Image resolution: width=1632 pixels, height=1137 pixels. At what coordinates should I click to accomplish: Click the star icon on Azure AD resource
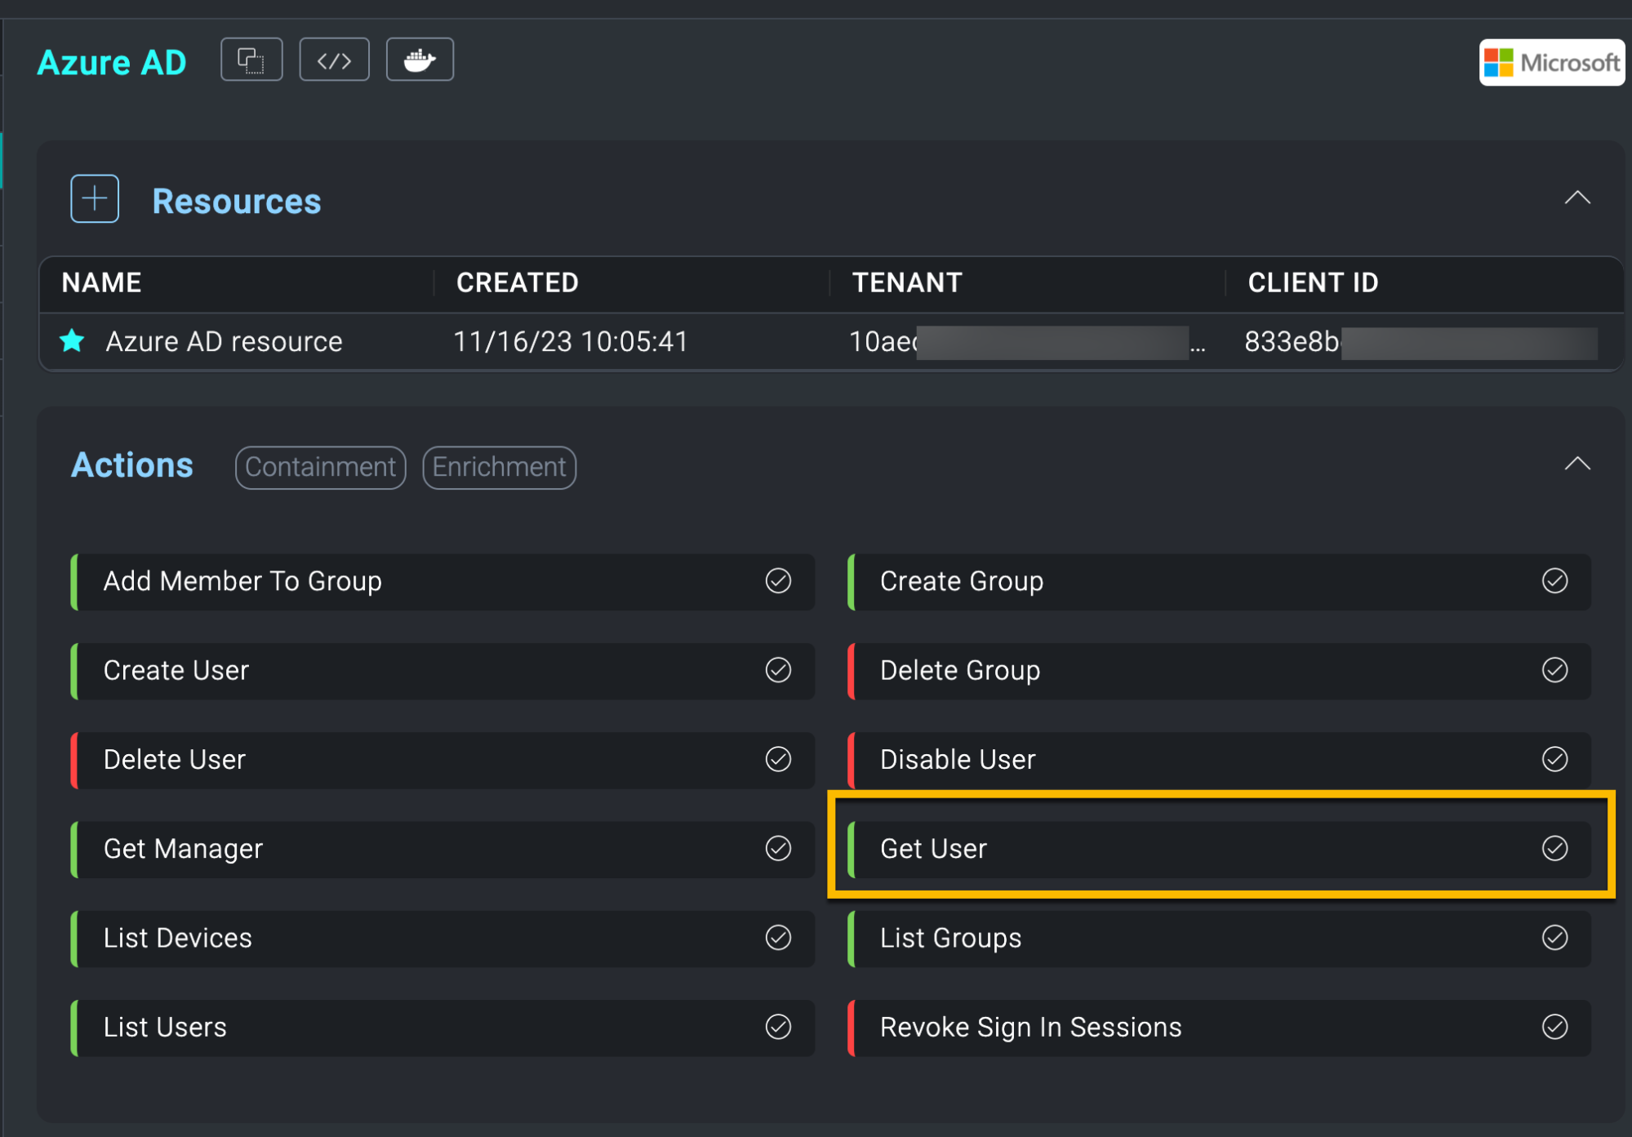[x=73, y=341]
